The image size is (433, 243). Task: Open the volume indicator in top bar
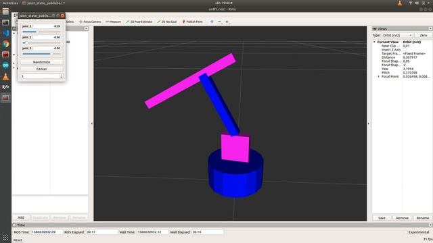coord(417,3)
